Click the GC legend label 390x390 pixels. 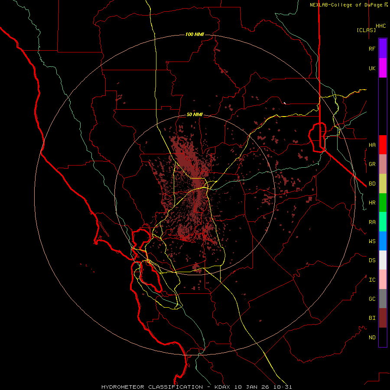coord(372,299)
